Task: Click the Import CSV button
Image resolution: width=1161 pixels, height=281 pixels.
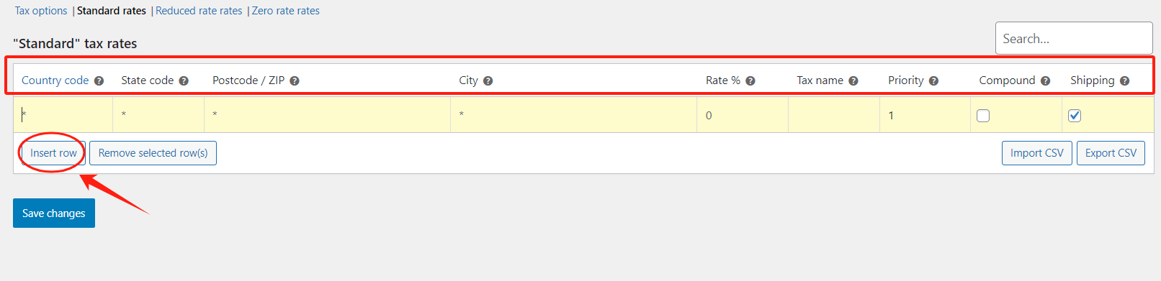Action: [x=1036, y=153]
